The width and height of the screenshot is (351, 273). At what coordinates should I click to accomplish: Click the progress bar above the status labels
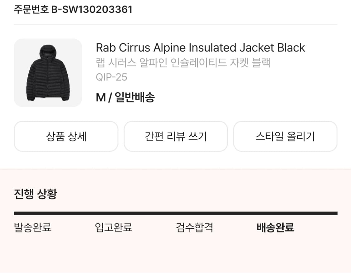[175, 213]
